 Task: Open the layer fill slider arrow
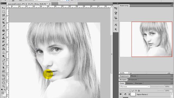[171, 91]
